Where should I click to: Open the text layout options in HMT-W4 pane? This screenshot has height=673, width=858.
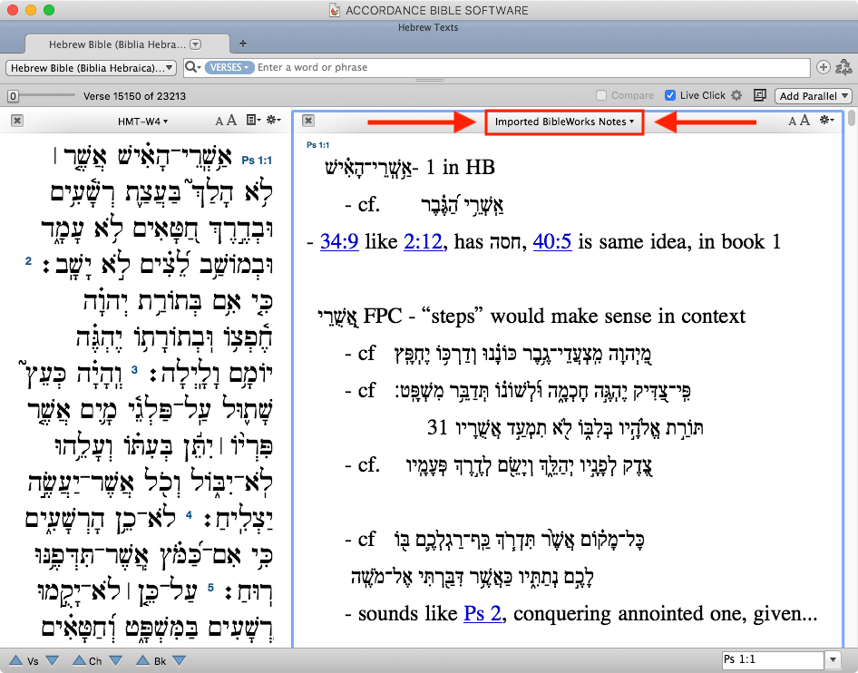pos(253,121)
